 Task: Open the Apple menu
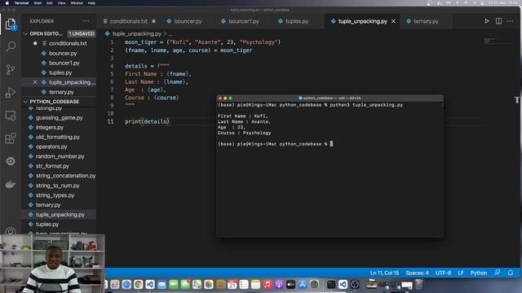[7, 3]
